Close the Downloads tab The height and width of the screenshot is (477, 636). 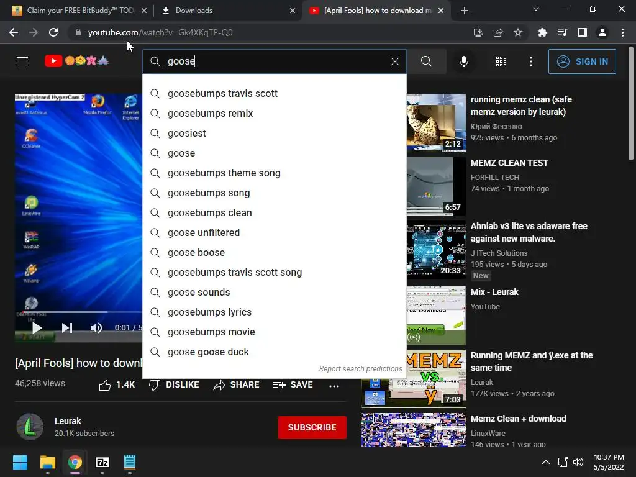tap(293, 11)
